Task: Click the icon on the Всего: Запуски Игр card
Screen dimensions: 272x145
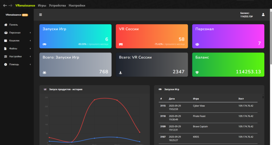Action: tap(44, 72)
